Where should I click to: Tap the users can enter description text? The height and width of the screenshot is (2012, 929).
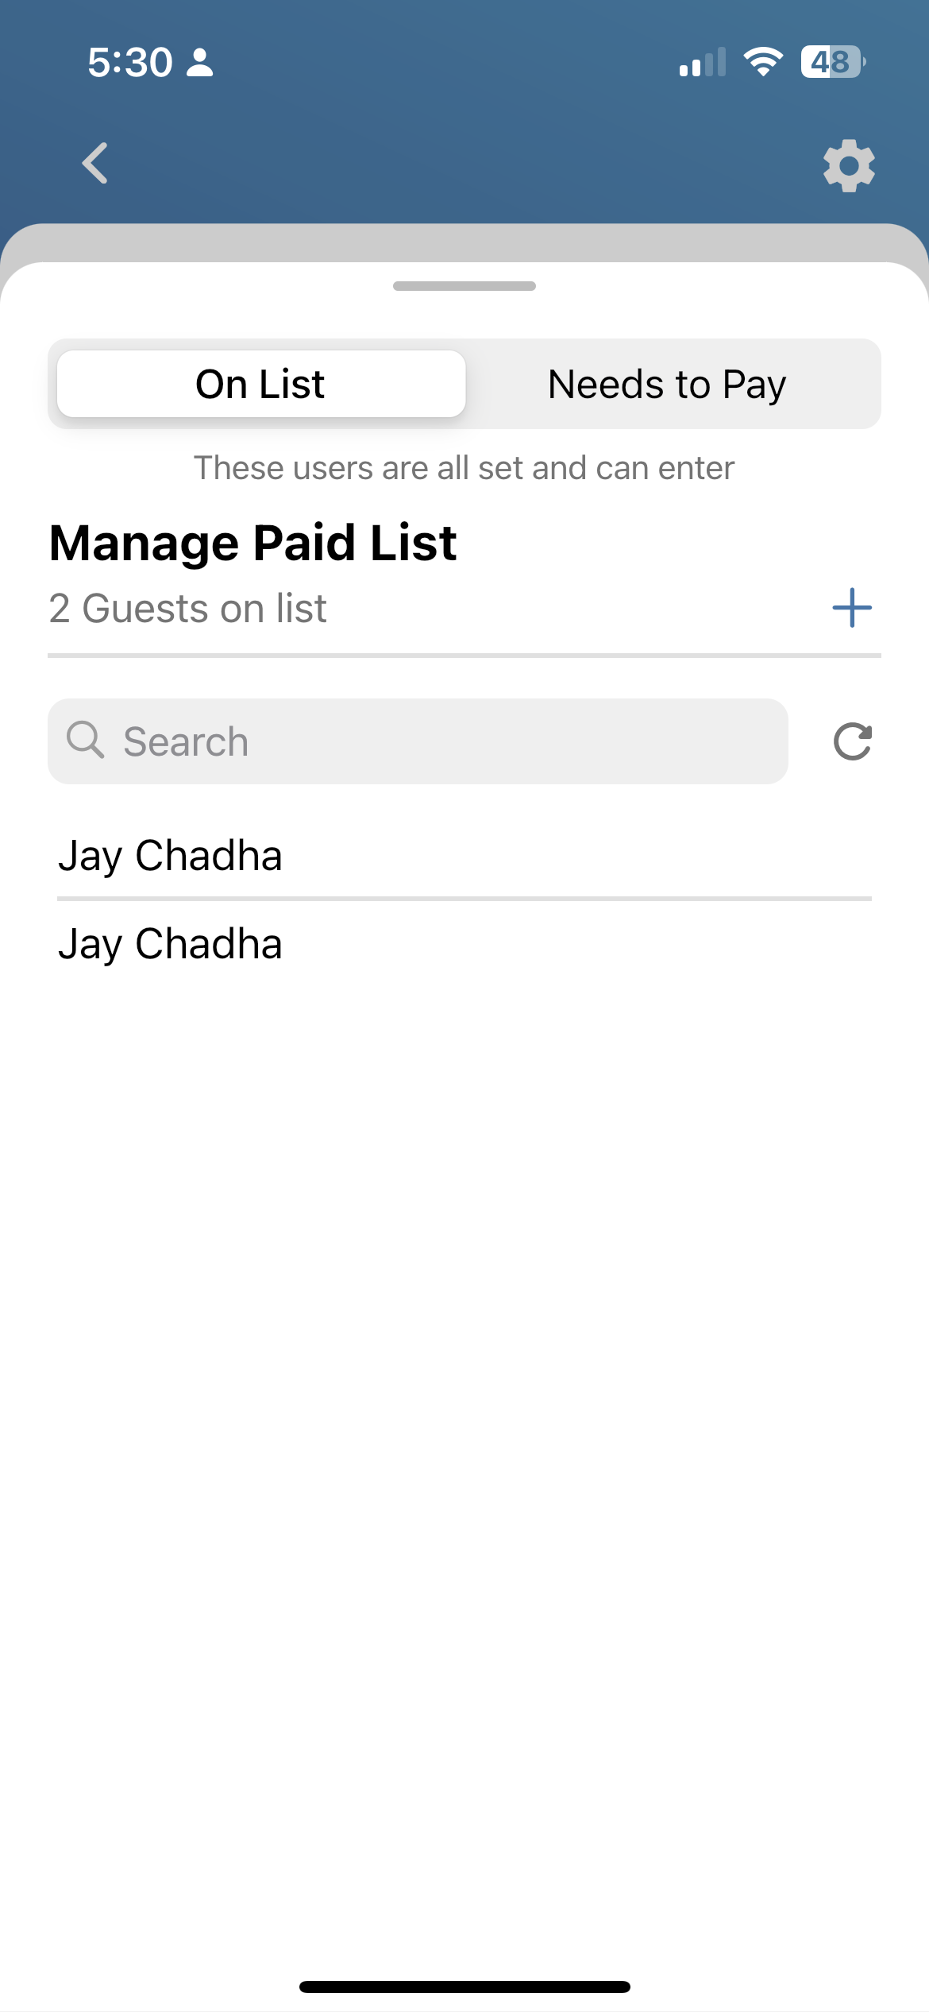tap(464, 468)
